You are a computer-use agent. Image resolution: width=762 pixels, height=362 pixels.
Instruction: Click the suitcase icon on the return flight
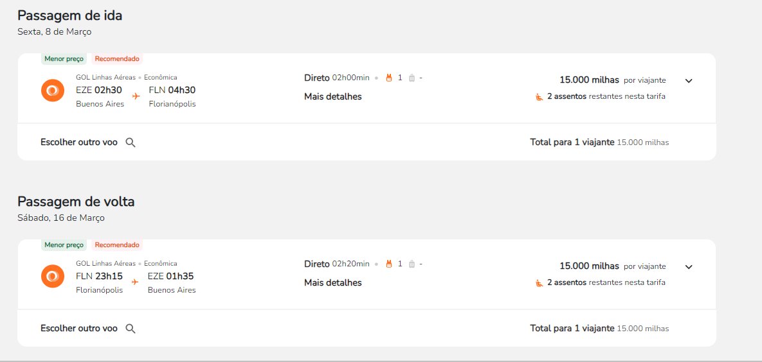click(x=412, y=264)
